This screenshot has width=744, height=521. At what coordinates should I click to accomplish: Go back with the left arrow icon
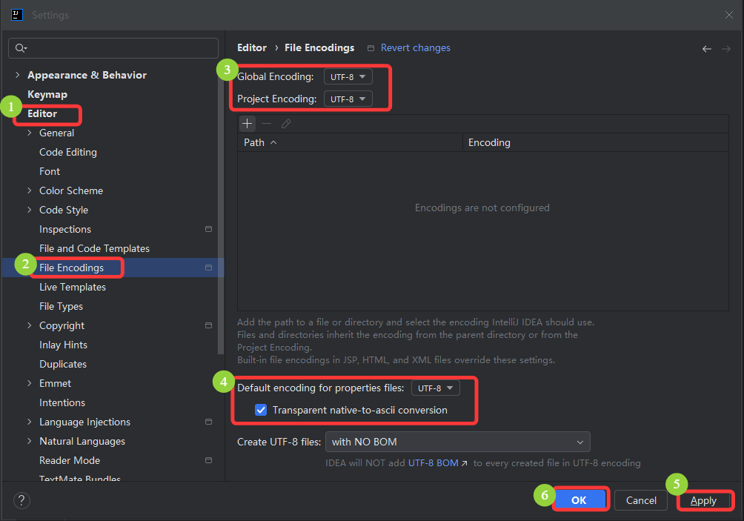coord(706,49)
